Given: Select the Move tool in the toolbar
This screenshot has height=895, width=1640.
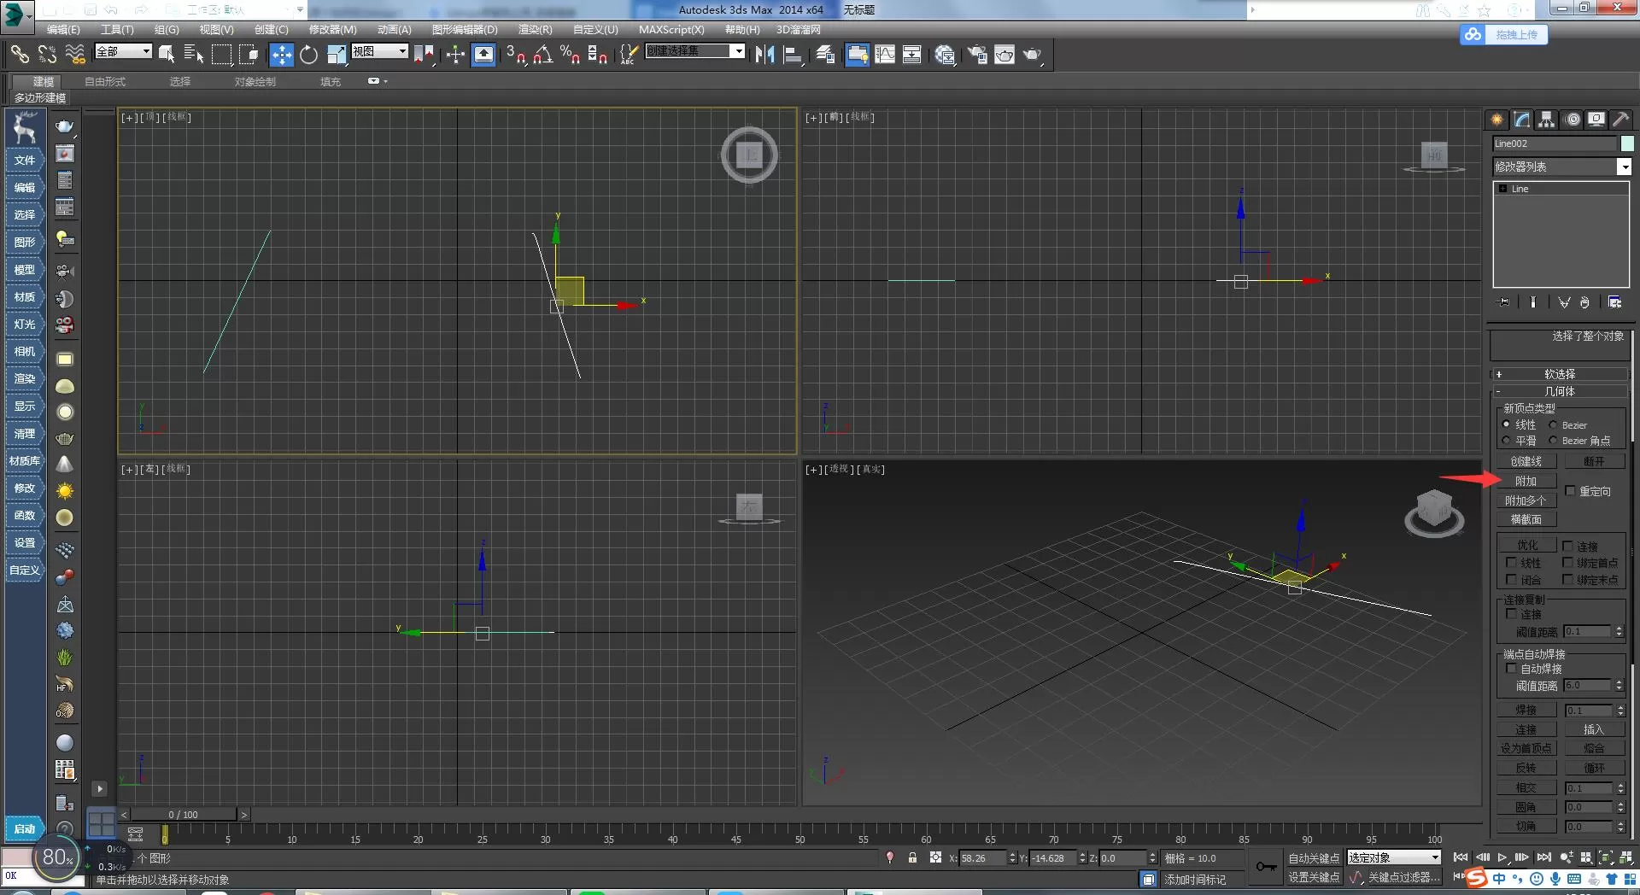Looking at the screenshot, I should point(281,55).
